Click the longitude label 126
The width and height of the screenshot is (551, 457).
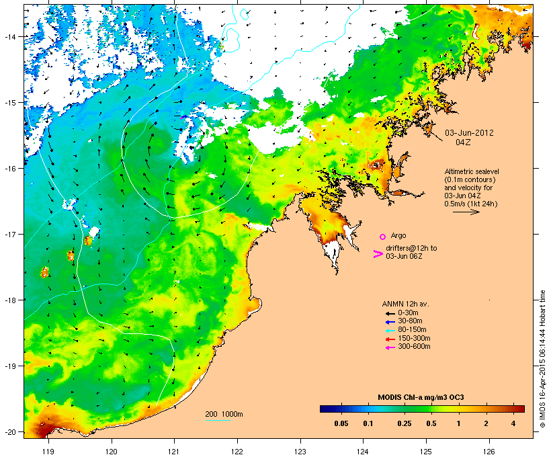tap(489, 452)
